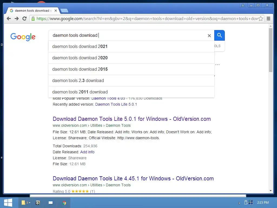The height and width of the screenshot is (208, 277).
Task: Click the blue magnifier search button
Action: pyautogui.click(x=219, y=35)
